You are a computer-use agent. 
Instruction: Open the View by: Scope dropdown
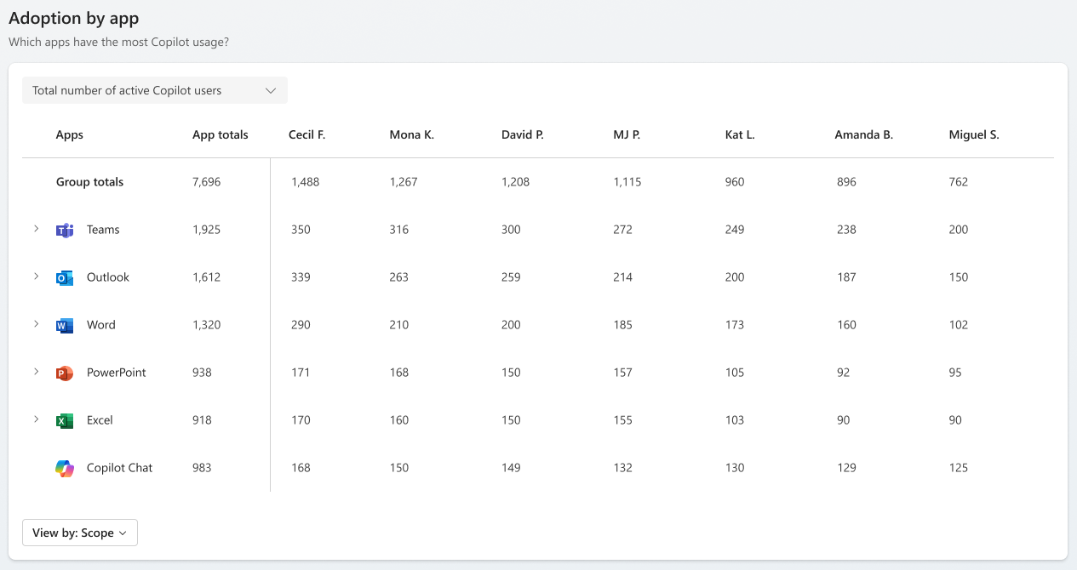pyautogui.click(x=80, y=533)
